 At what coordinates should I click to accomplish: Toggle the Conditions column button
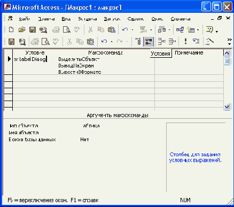[149, 41]
